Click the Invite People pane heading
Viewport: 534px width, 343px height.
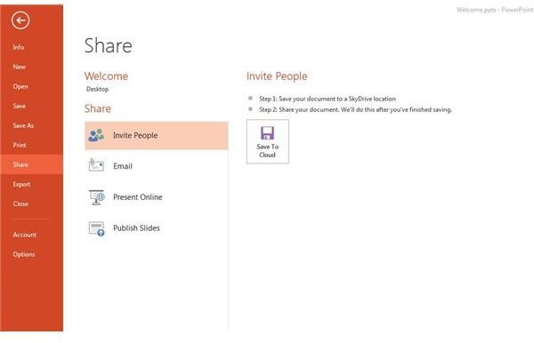(x=277, y=76)
